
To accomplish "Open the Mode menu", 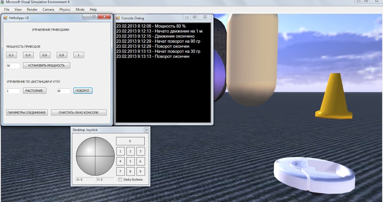I will coord(80,10).
